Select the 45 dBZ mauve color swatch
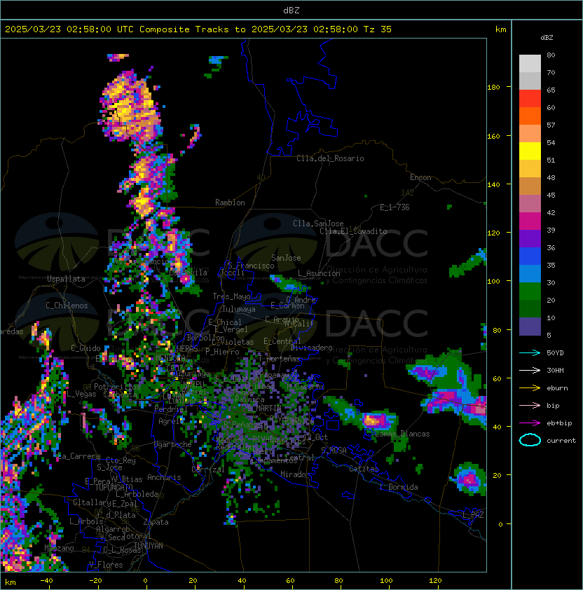583x590 pixels. (x=530, y=204)
